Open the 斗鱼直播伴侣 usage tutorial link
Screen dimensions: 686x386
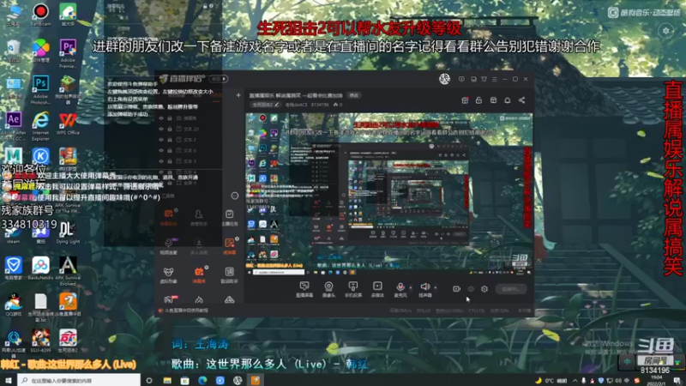pyautogui.click(x=185, y=311)
